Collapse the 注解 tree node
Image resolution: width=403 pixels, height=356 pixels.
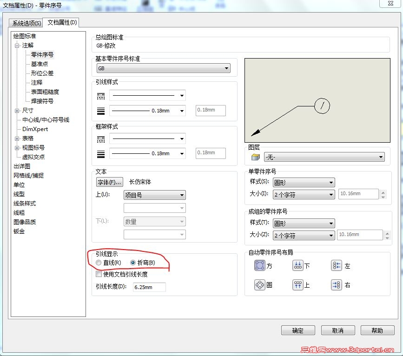[17, 46]
